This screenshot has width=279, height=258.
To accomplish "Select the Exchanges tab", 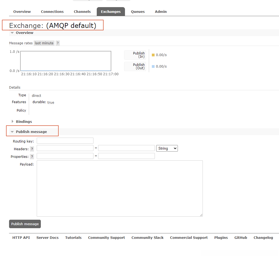I will 111,11.
